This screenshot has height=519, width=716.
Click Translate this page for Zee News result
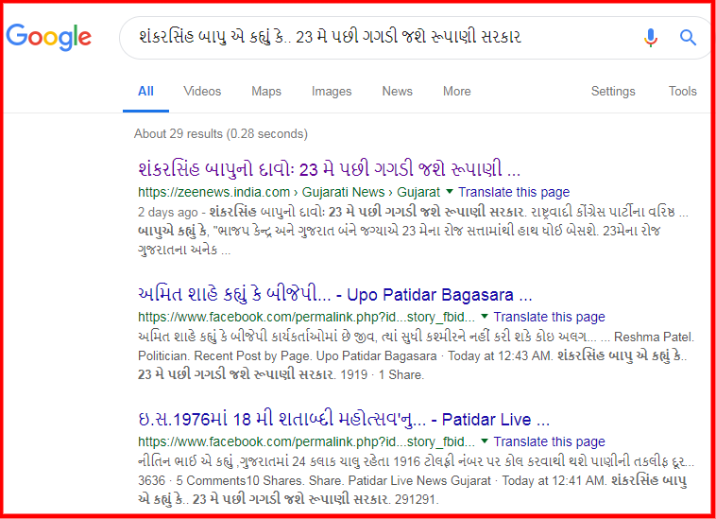pos(514,192)
